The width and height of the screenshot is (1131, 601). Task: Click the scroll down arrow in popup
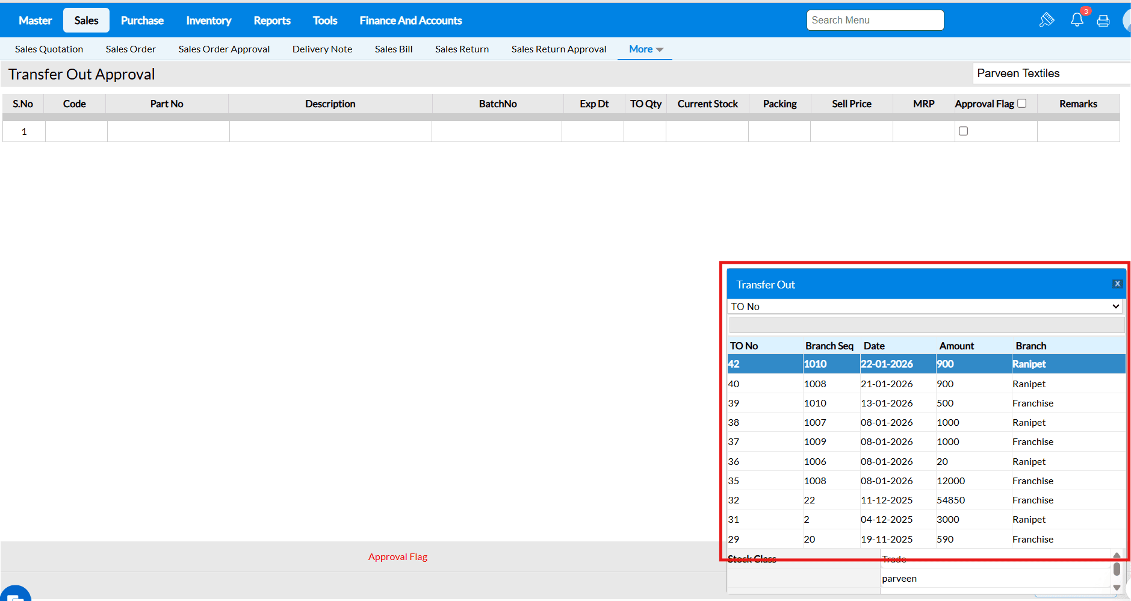tap(1117, 587)
